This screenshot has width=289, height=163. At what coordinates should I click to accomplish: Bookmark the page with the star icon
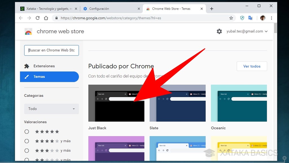coord(231,18)
